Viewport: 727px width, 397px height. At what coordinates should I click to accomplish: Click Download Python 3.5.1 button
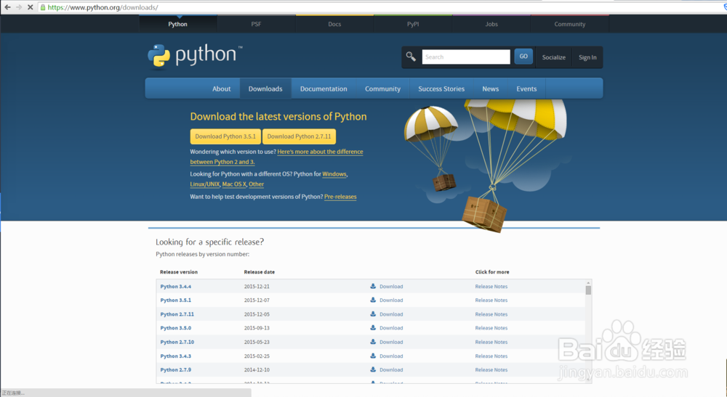click(x=225, y=136)
